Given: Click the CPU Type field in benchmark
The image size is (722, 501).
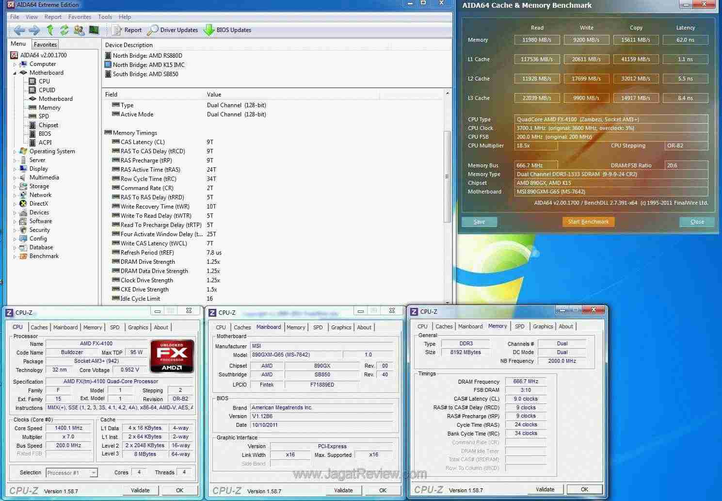Looking at the screenshot, I should 611,119.
